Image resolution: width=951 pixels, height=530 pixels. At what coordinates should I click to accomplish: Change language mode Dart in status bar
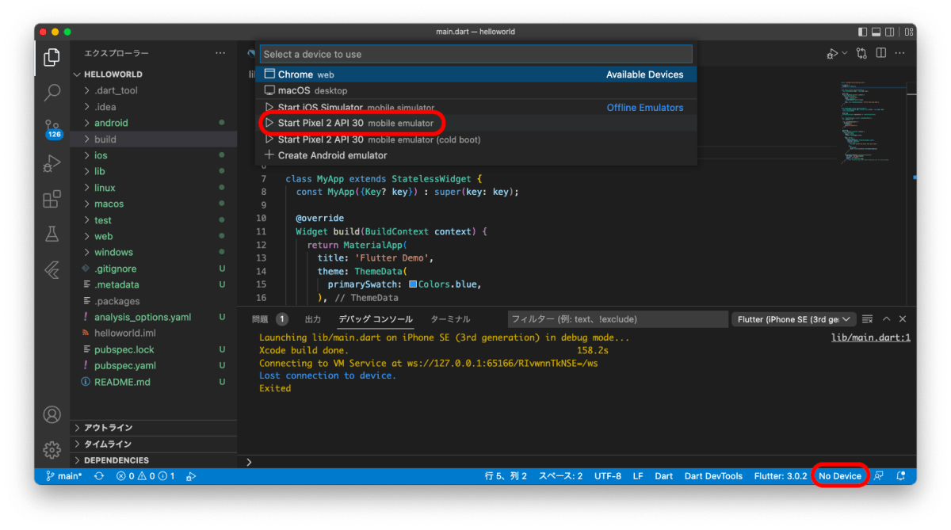(663, 476)
